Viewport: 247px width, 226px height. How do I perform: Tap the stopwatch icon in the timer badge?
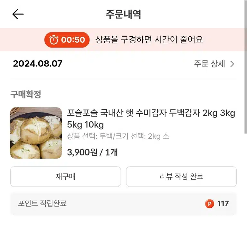click(x=54, y=40)
